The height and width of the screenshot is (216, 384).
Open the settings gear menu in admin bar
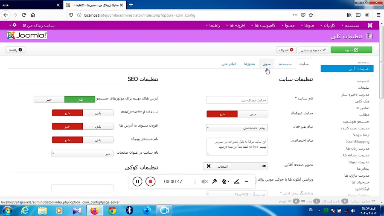[13, 25]
